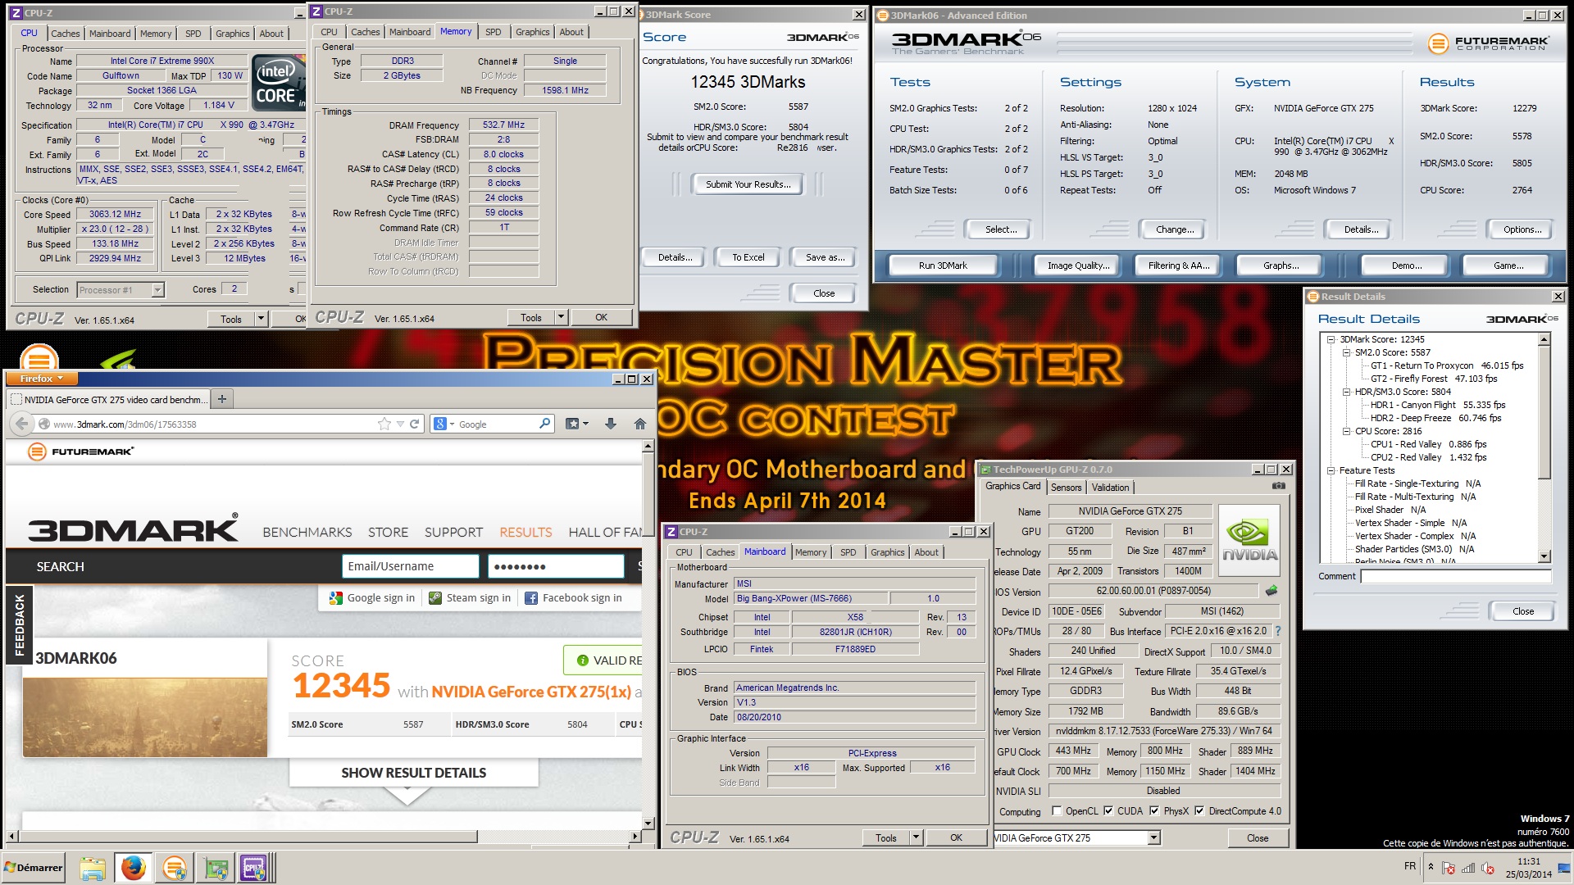Click the GPU-Z BIOS save chip icon
Image resolution: width=1574 pixels, height=885 pixels.
tap(1271, 590)
